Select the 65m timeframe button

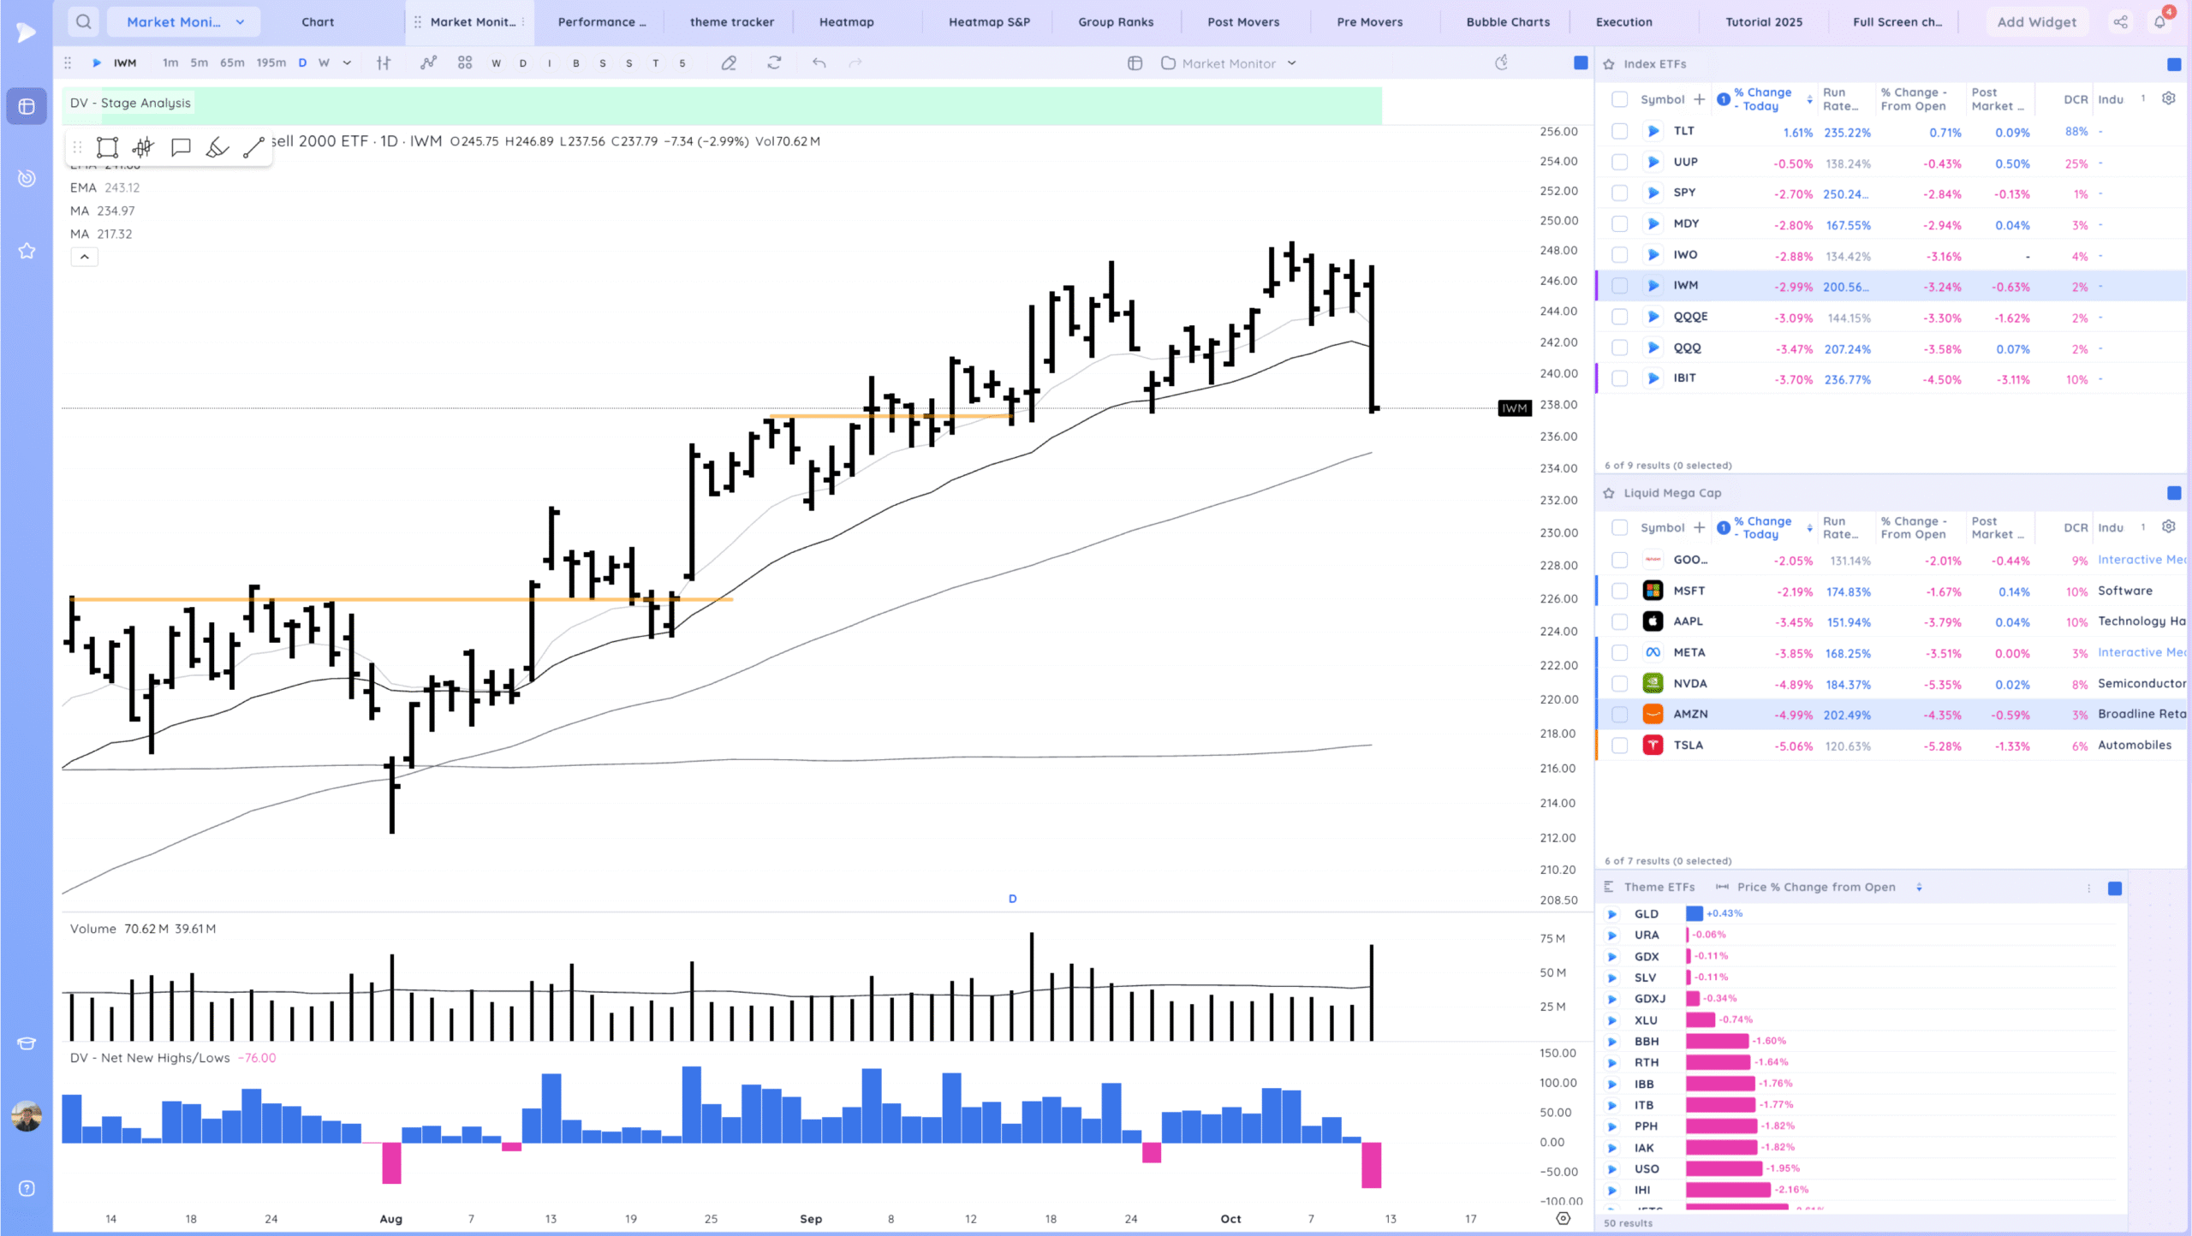click(232, 63)
